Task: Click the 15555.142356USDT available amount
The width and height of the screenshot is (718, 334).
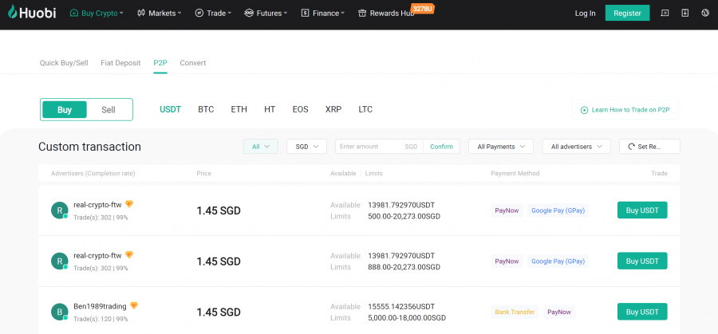Action: [x=401, y=307]
